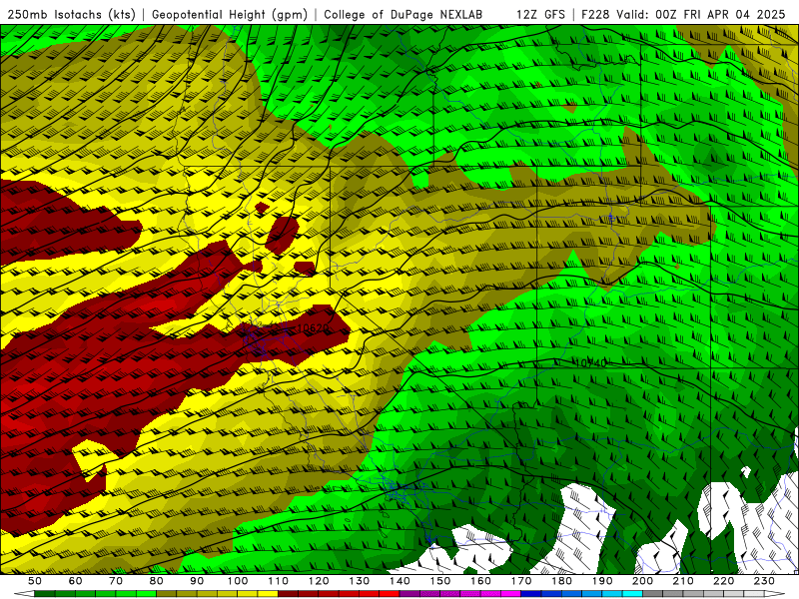Viewport: 799px width, 599px height.
Task: Click the 110 value on the legend scale
Action: point(278,581)
